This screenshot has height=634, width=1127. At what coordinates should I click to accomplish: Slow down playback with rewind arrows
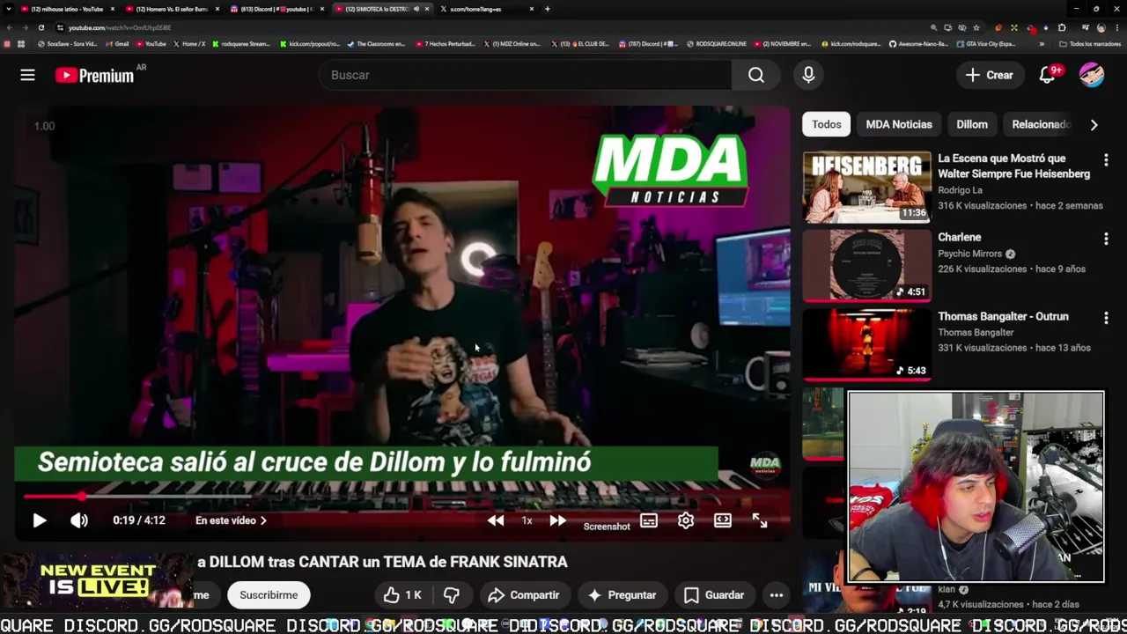(496, 520)
